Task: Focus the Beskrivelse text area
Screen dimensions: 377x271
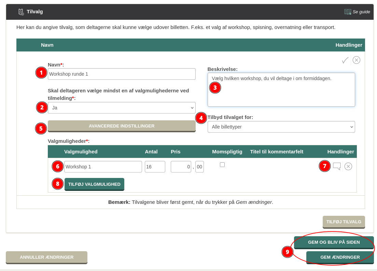Action: 281,90
